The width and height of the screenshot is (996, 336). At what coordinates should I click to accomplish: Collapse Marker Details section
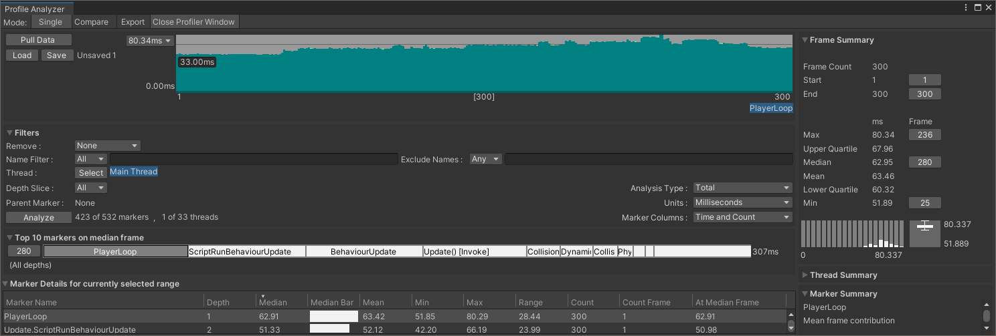coord(6,284)
